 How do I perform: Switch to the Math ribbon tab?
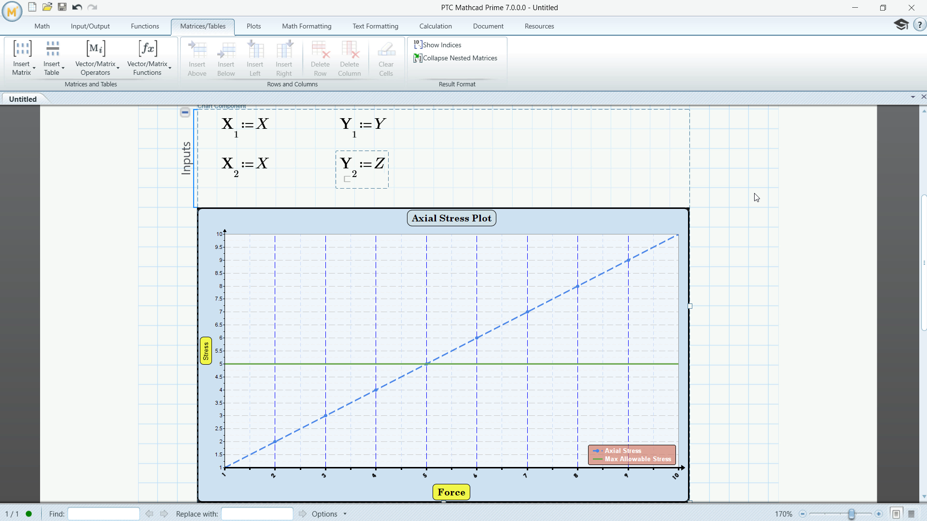42,26
